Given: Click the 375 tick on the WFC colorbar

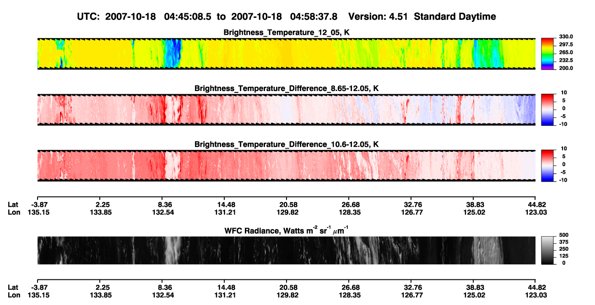Looking at the screenshot, I should coord(563,242).
